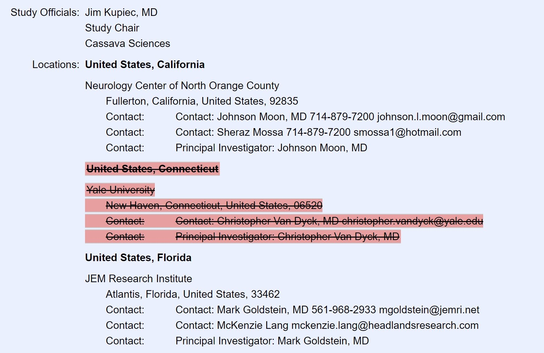Click Principal Investigator: Mark Goldstein, MD
The image size is (544, 353).
click(272, 341)
